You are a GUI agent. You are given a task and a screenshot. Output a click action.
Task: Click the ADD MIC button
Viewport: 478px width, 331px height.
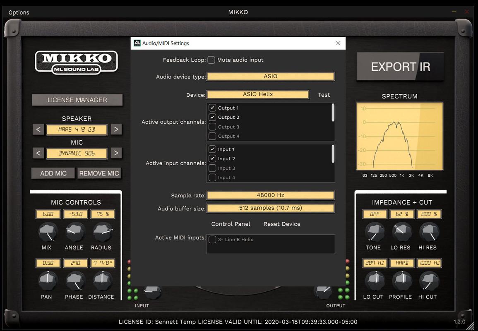53,173
